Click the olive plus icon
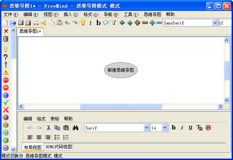The height and width of the screenshot is (160, 233). click(x=137, y=23)
